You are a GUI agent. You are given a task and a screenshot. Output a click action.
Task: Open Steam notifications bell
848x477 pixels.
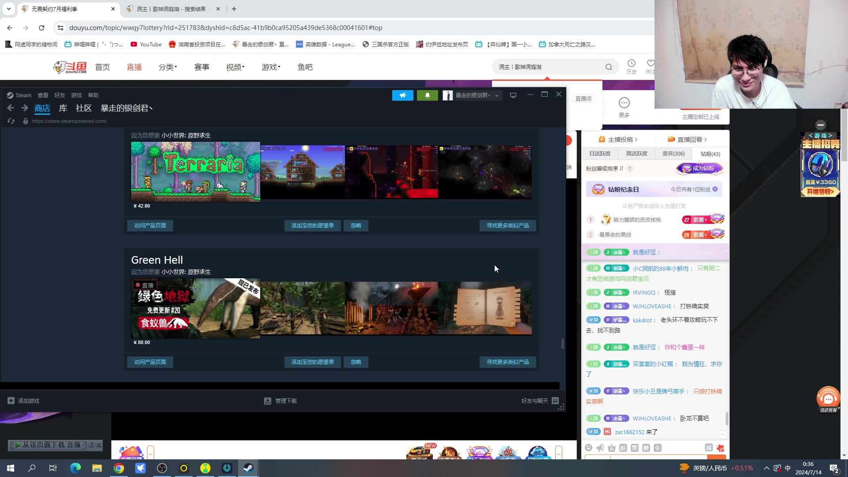[x=427, y=95]
